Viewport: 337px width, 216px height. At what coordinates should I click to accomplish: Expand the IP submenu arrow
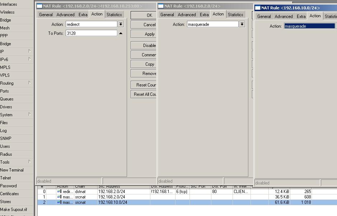pos(30,51)
